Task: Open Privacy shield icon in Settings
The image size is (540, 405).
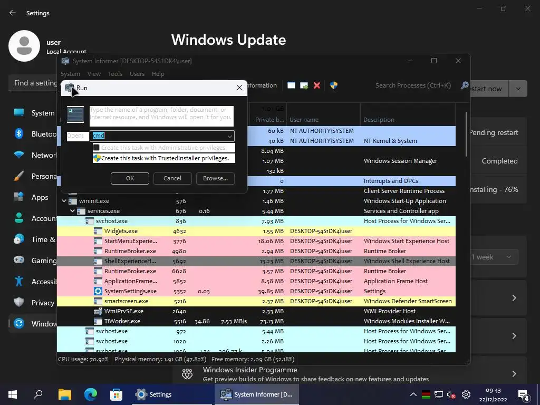Action: pyautogui.click(x=19, y=302)
